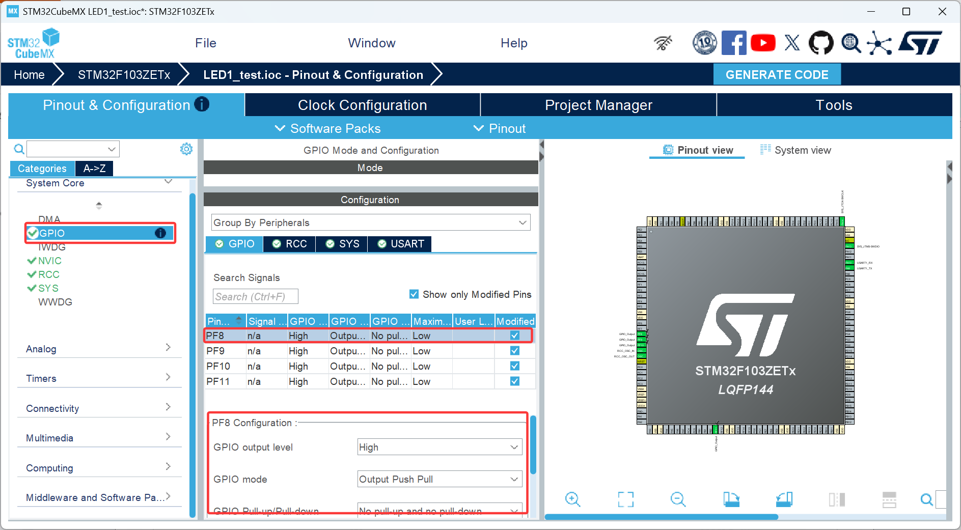This screenshot has width=961, height=530.
Task: Zoom in on the pinout chip view
Action: point(572,499)
